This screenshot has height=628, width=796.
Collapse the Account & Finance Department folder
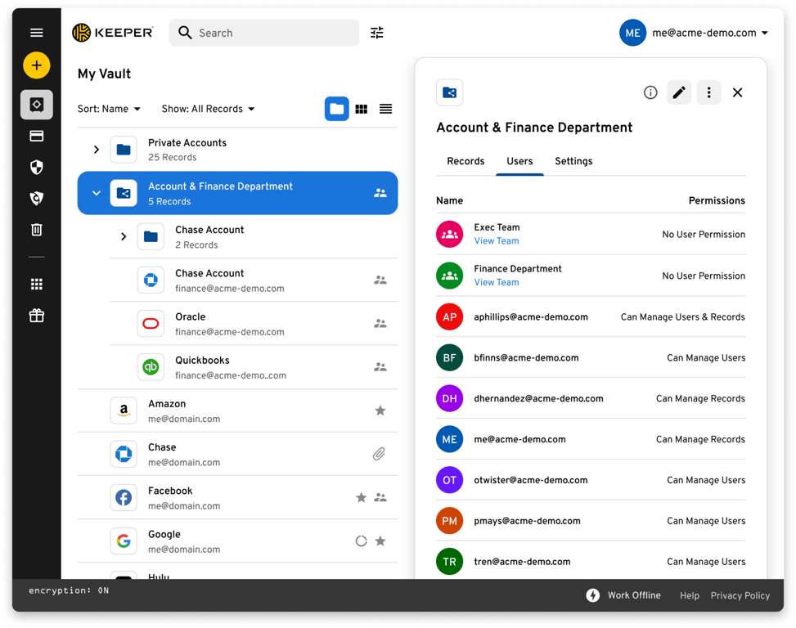[97, 193]
